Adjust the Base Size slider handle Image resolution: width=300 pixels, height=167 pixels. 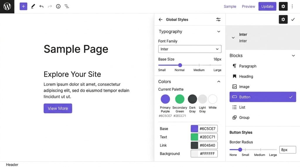pos(180,65)
